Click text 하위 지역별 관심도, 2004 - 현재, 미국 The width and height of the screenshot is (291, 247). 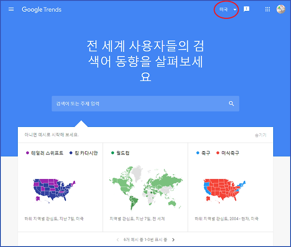click(227, 219)
